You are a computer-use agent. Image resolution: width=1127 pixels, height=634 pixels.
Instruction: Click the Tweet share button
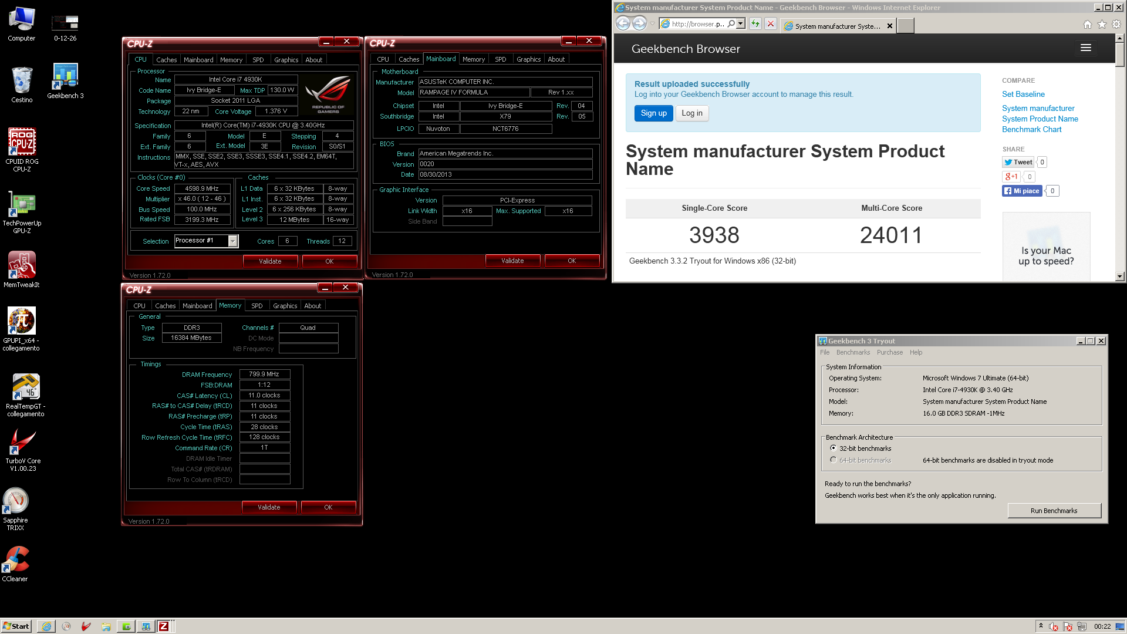pyautogui.click(x=1018, y=162)
